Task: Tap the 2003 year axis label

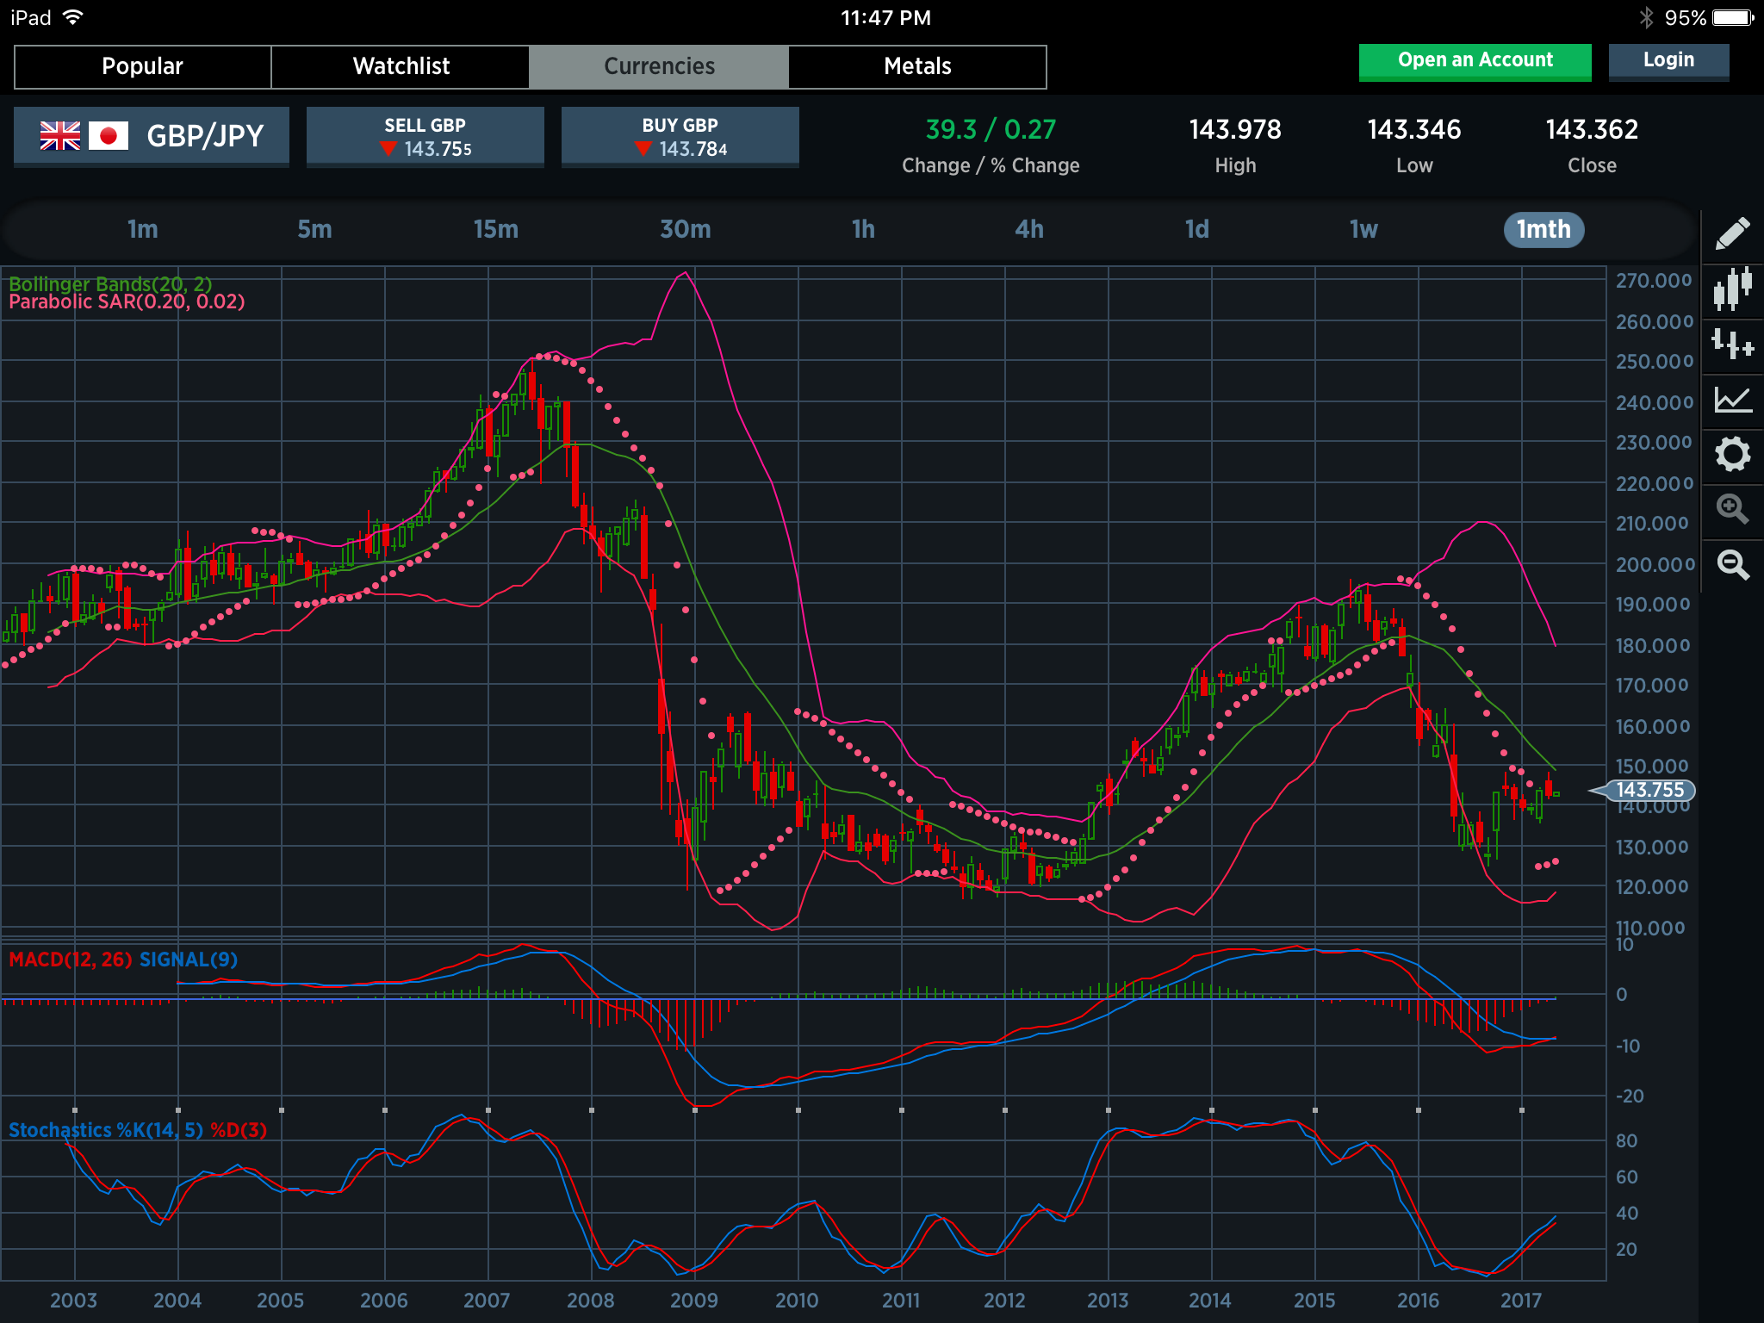Action: (74, 1301)
